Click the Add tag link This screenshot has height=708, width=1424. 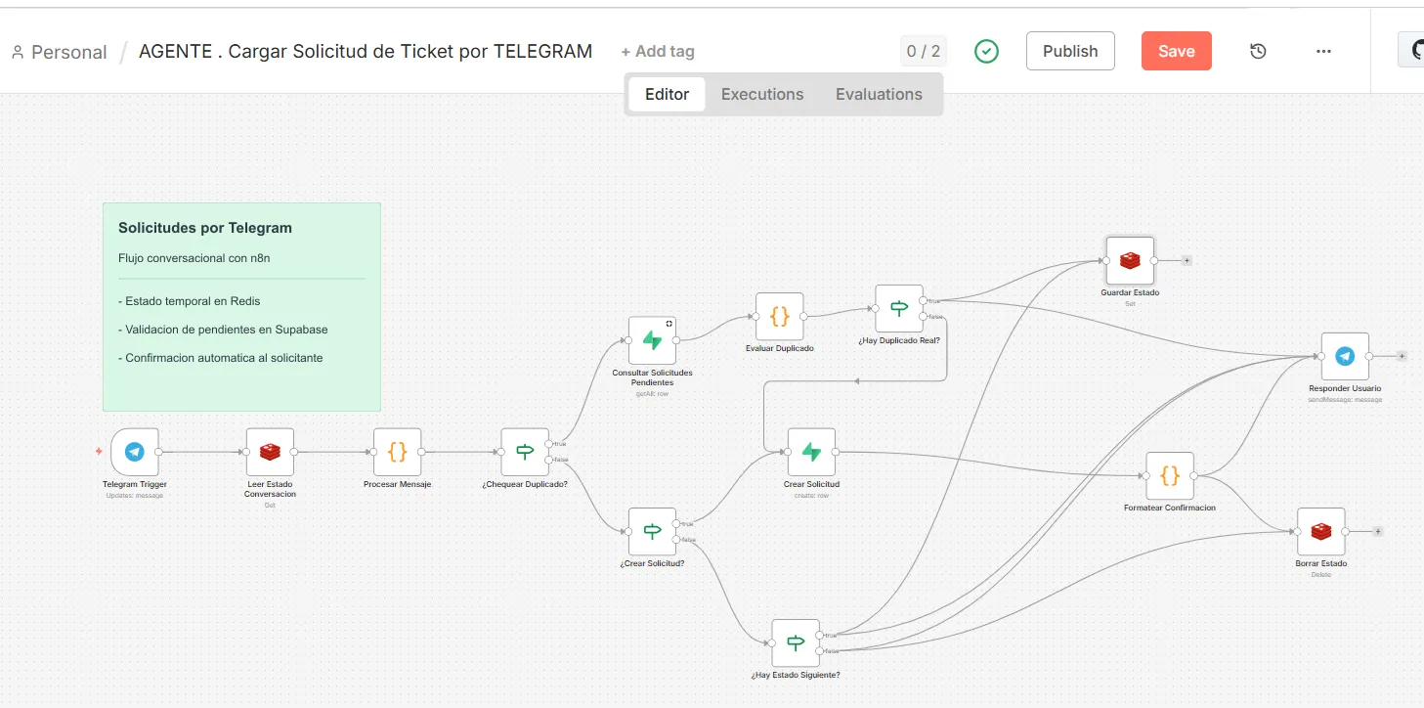[x=658, y=51]
